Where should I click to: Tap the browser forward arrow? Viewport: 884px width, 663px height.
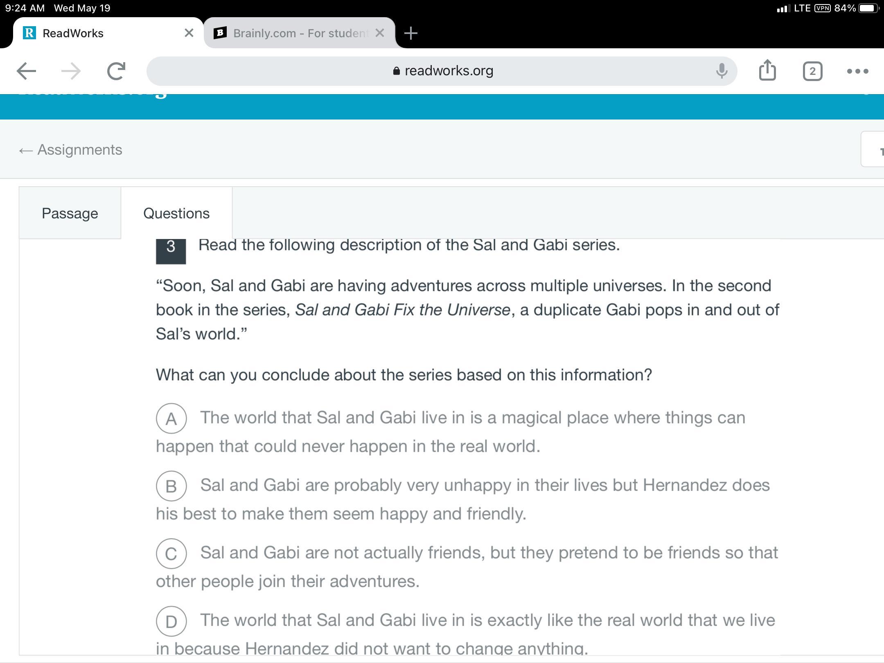click(71, 71)
